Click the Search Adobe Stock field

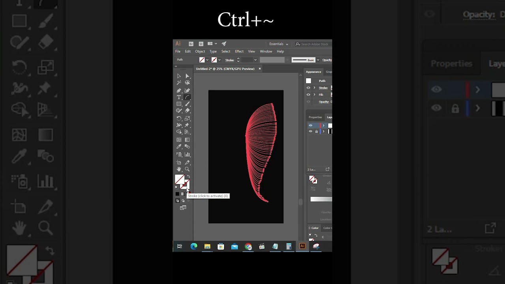314,44
